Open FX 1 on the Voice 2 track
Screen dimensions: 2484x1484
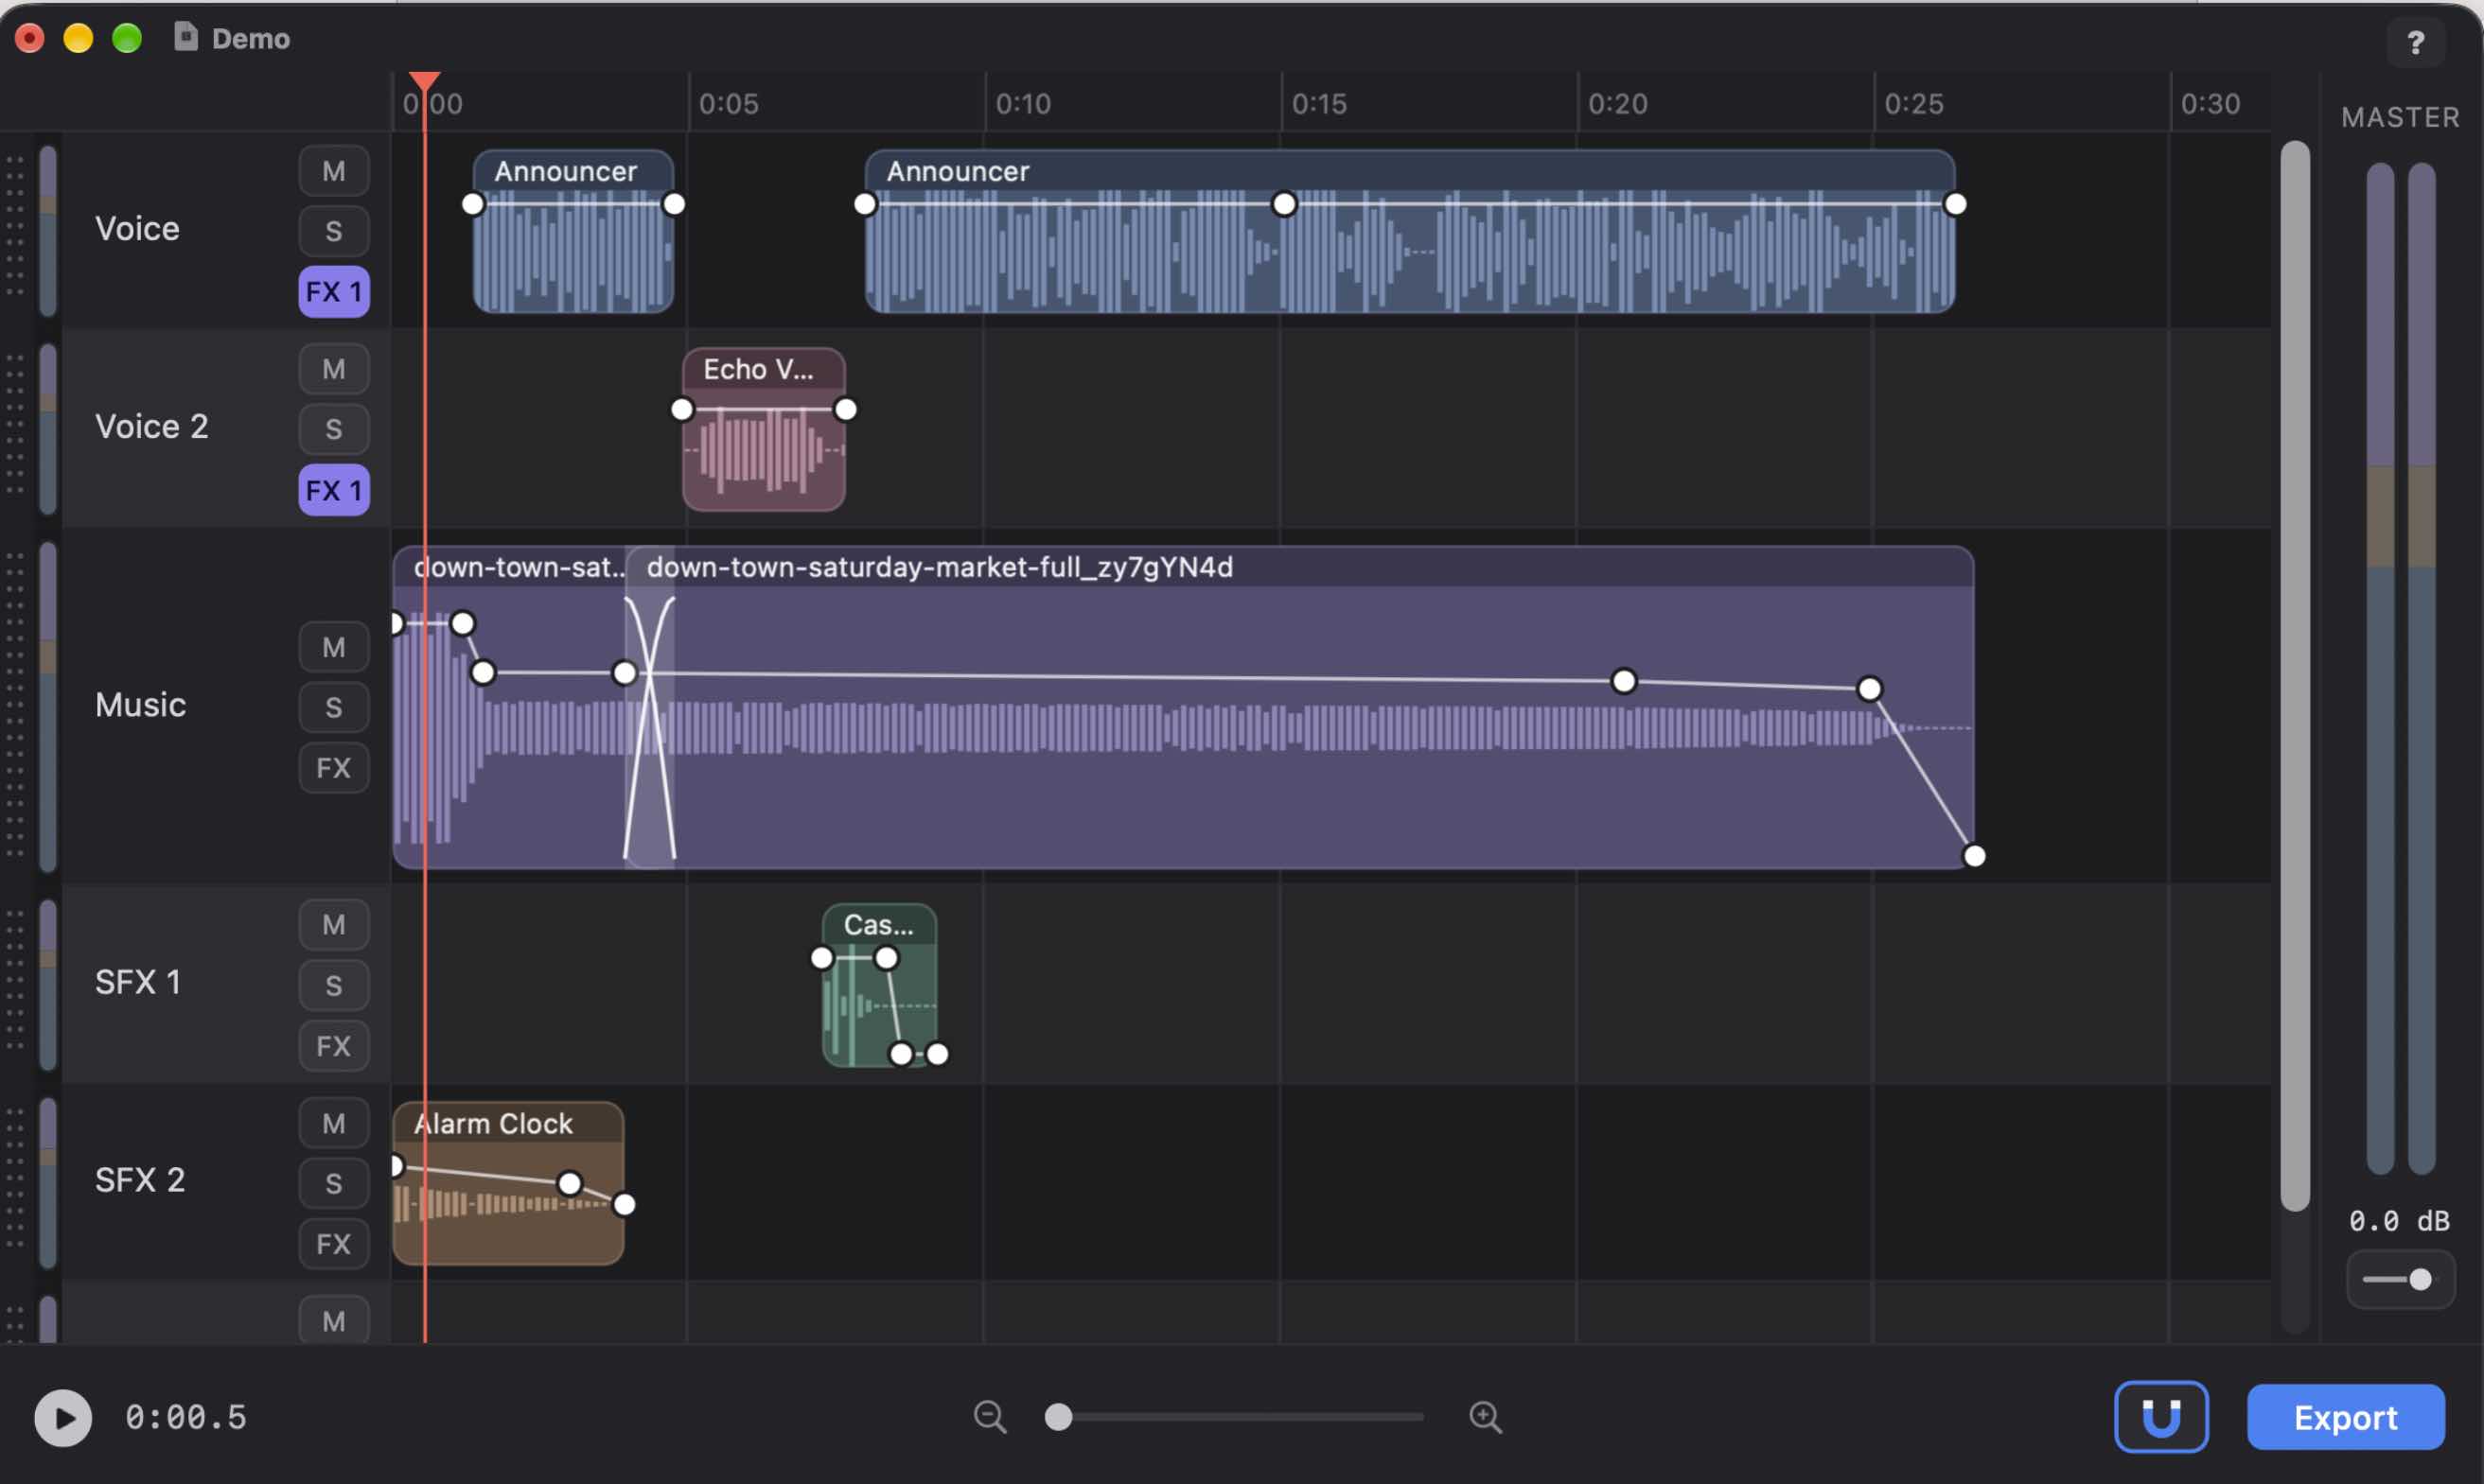(333, 490)
